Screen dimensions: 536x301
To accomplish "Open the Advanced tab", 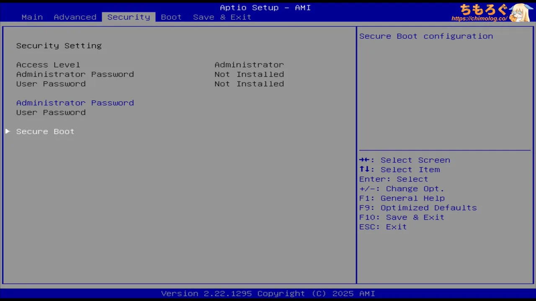I will pyautogui.click(x=75, y=17).
